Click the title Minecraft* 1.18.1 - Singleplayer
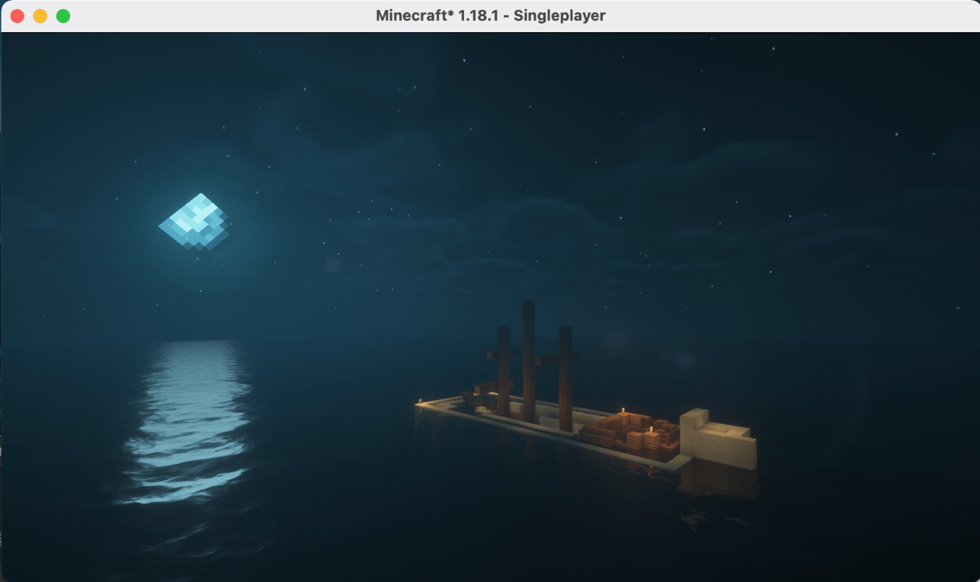The image size is (980, 582). [490, 15]
